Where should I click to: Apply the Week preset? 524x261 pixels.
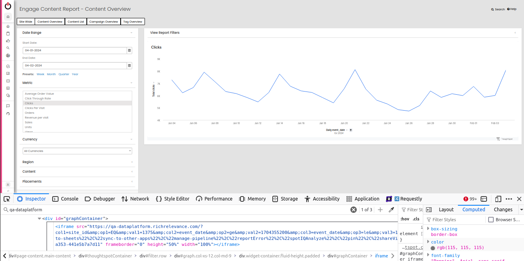pyautogui.click(x=41, y=74)
